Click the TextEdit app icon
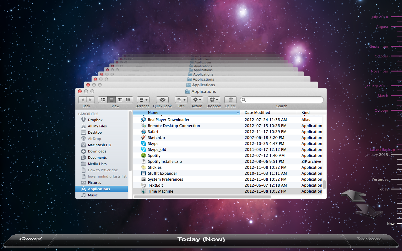402x251 pixels. (x=144, y=185)
